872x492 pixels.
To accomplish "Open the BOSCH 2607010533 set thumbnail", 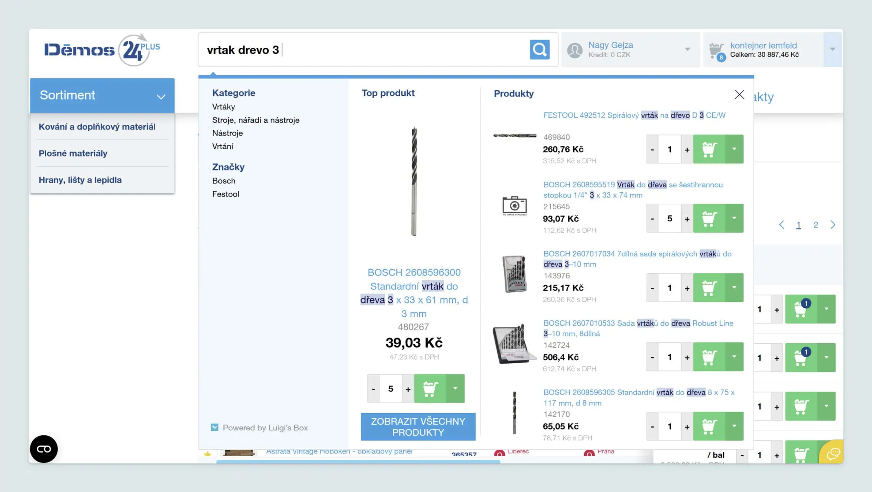I will pyautogui.click(x=515, y=344).
